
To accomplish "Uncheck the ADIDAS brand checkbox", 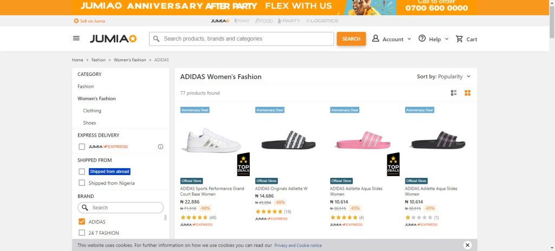I will pos(82,222).
